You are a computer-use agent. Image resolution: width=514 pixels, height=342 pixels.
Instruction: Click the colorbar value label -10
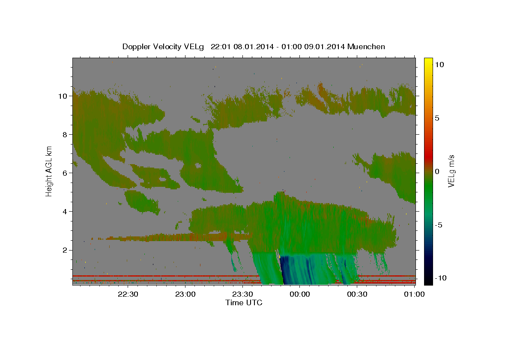441,278
